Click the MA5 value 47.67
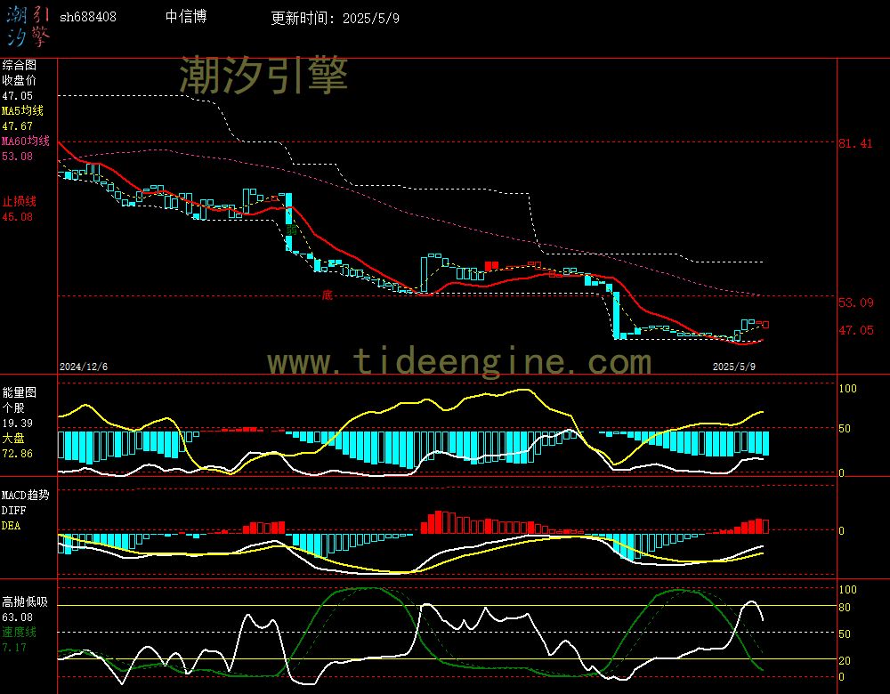 click(18, 126)
